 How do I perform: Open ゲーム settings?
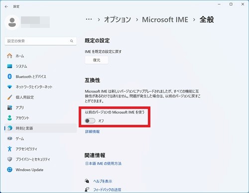click(40, 138)
